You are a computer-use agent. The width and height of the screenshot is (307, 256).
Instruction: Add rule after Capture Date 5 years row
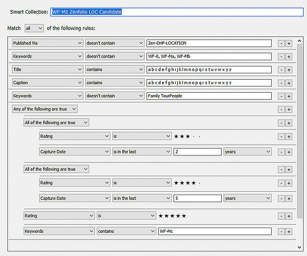(289, 199)
